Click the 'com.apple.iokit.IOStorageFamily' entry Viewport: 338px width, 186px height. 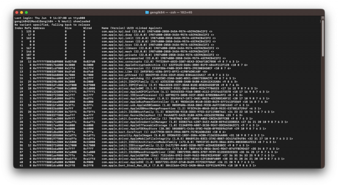tap(128, 146)
